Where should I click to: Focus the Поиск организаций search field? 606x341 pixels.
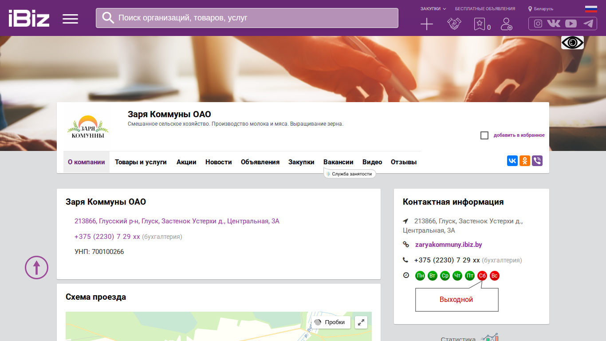(x=247, y=18)
